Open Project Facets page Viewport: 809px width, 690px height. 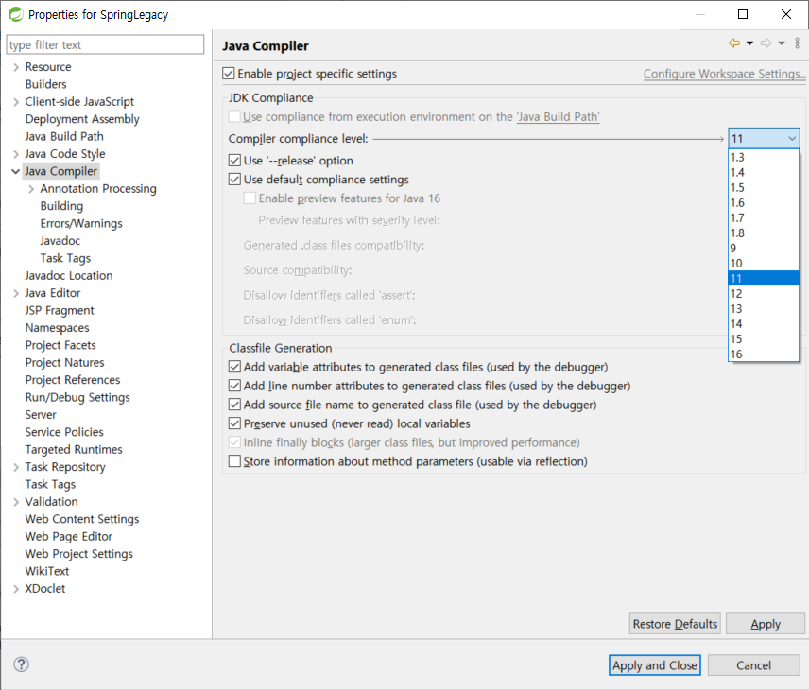[60, 345]
